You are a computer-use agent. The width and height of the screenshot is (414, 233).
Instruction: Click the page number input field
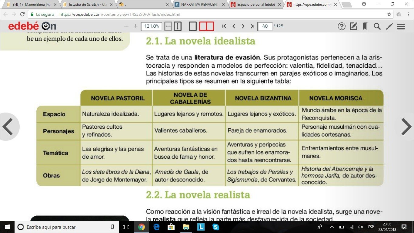[x=265, y=26]
